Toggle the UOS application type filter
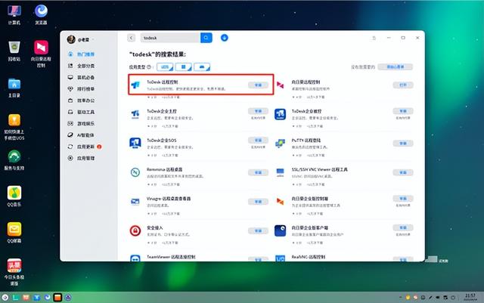This screenshot has height=303, width=484. click(165, 67)
